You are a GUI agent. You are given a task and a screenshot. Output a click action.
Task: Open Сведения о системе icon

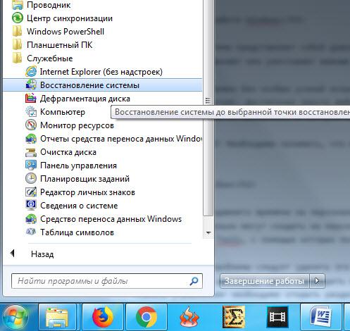tap(31, 206)
